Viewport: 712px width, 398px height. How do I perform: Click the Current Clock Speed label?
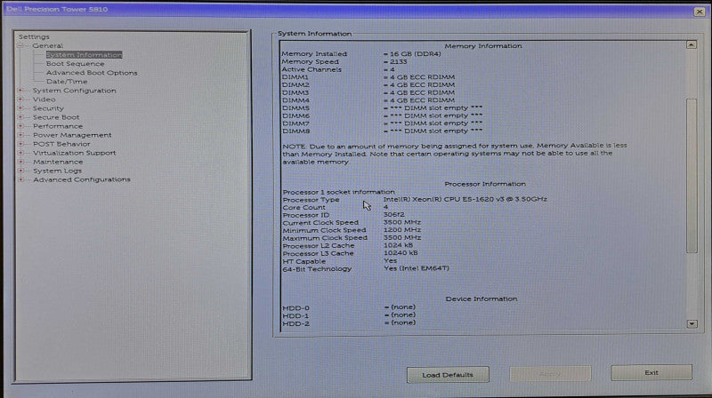point(320,223)
